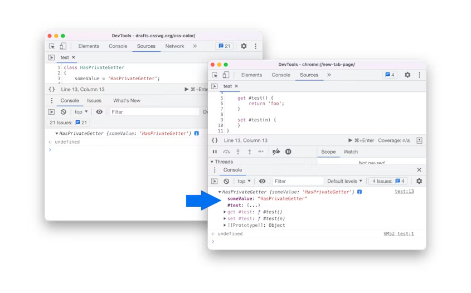Image resolution: width=471 pixels, height=293 pixels.
Task: Deactivate breakpoints toggle icon
Action: (x=276, y=152)
